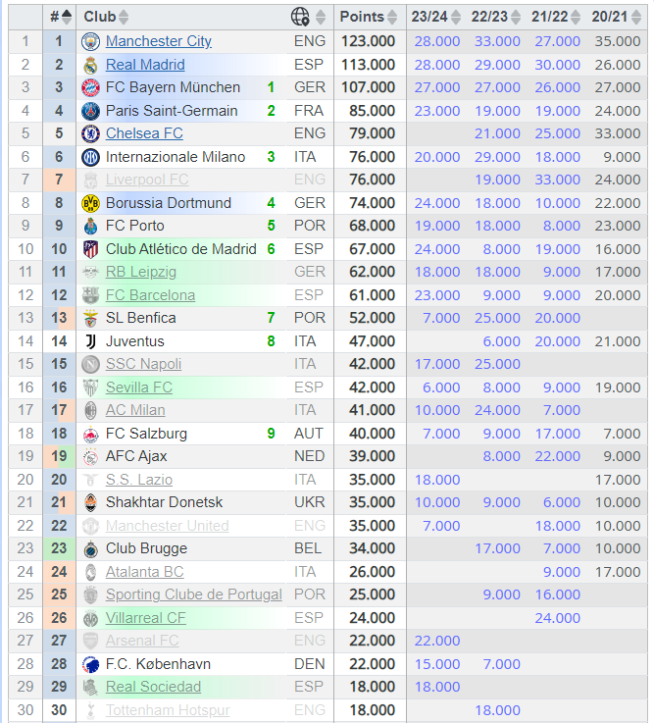Click the Internazionale Milano crest
Screen dimensions: 654x723
[x=90, y=157]
